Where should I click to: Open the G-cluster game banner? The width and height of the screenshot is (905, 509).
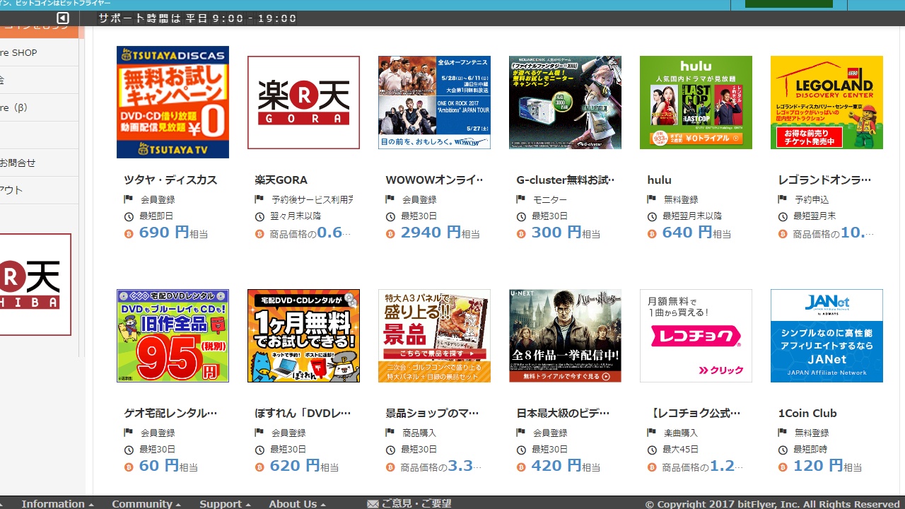pos(565,103)
